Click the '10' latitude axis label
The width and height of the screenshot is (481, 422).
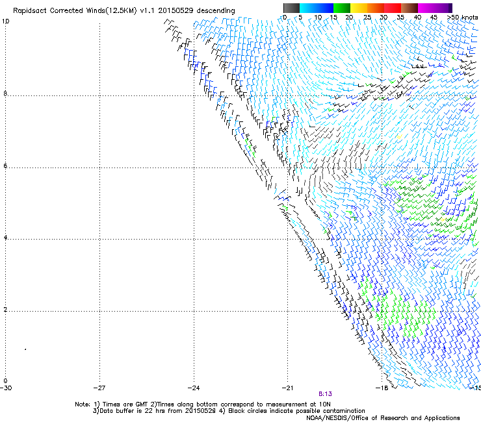point(5,21)
